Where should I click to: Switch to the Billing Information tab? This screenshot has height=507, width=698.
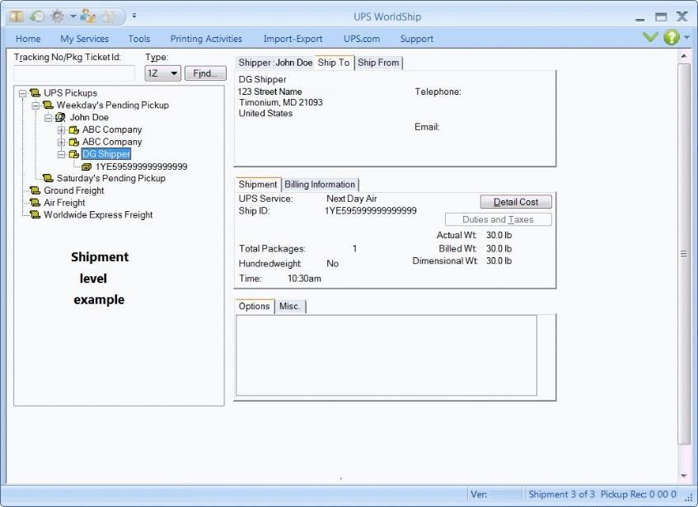(x=320, y=185)
